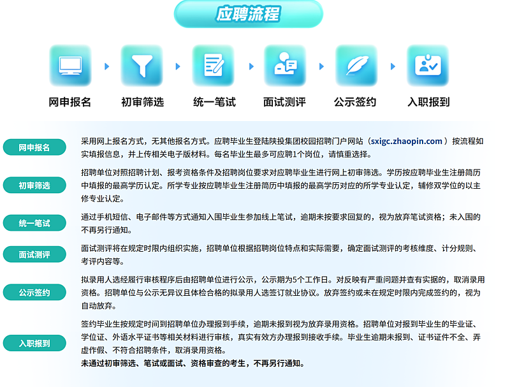510x387 pixels.
Task: Click the arrow between 网申报名 and 初审筛选 icons
Action: tap(106, 66)
